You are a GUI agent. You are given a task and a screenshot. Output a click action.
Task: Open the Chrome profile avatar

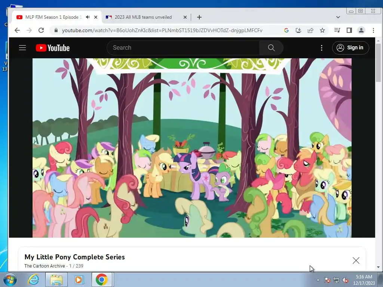click(x=361, y=30)
